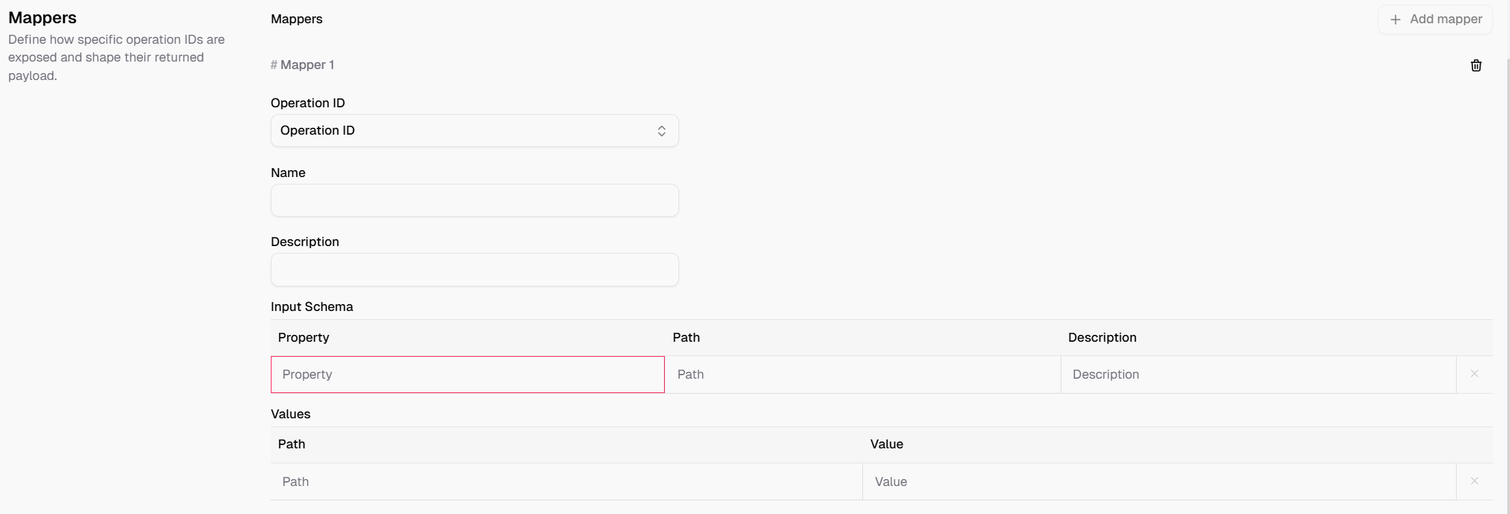The width and height of the screenshot is (1510, 514).
Task: Click the Property column header
Action: click(304, 338)
